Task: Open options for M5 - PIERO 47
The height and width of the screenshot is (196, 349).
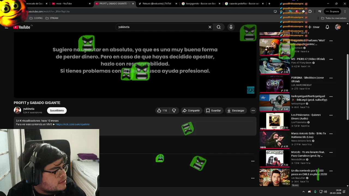Action: (331, 59)
